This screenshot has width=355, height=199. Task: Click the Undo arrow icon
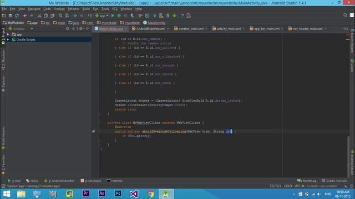point(25,15)
